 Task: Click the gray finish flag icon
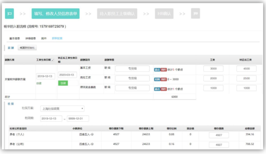point(196,13)
